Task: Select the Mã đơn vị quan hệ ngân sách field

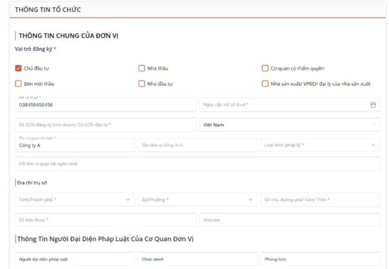Action: click(198, 164)
